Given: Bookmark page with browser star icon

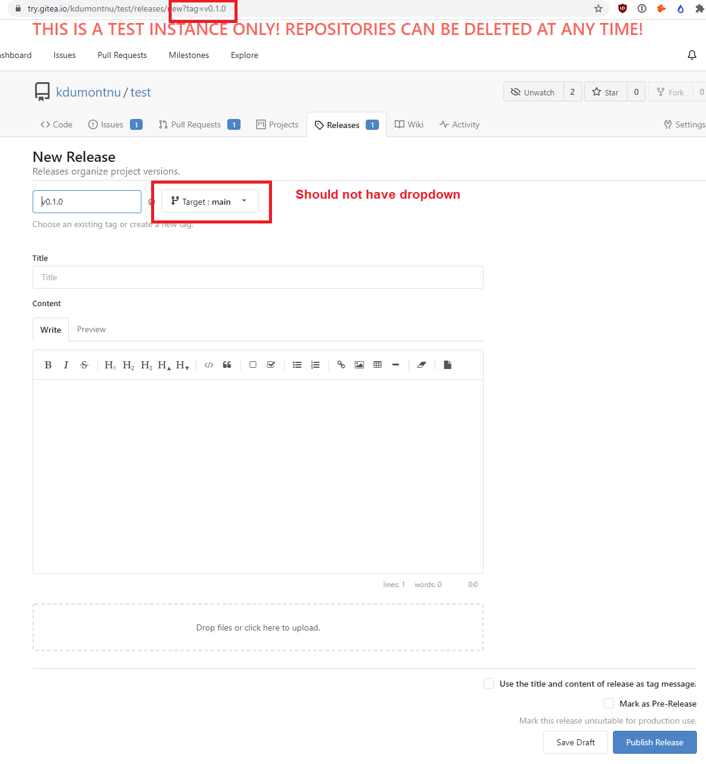Looking at the screenshot, I should [x=598, y=8].
